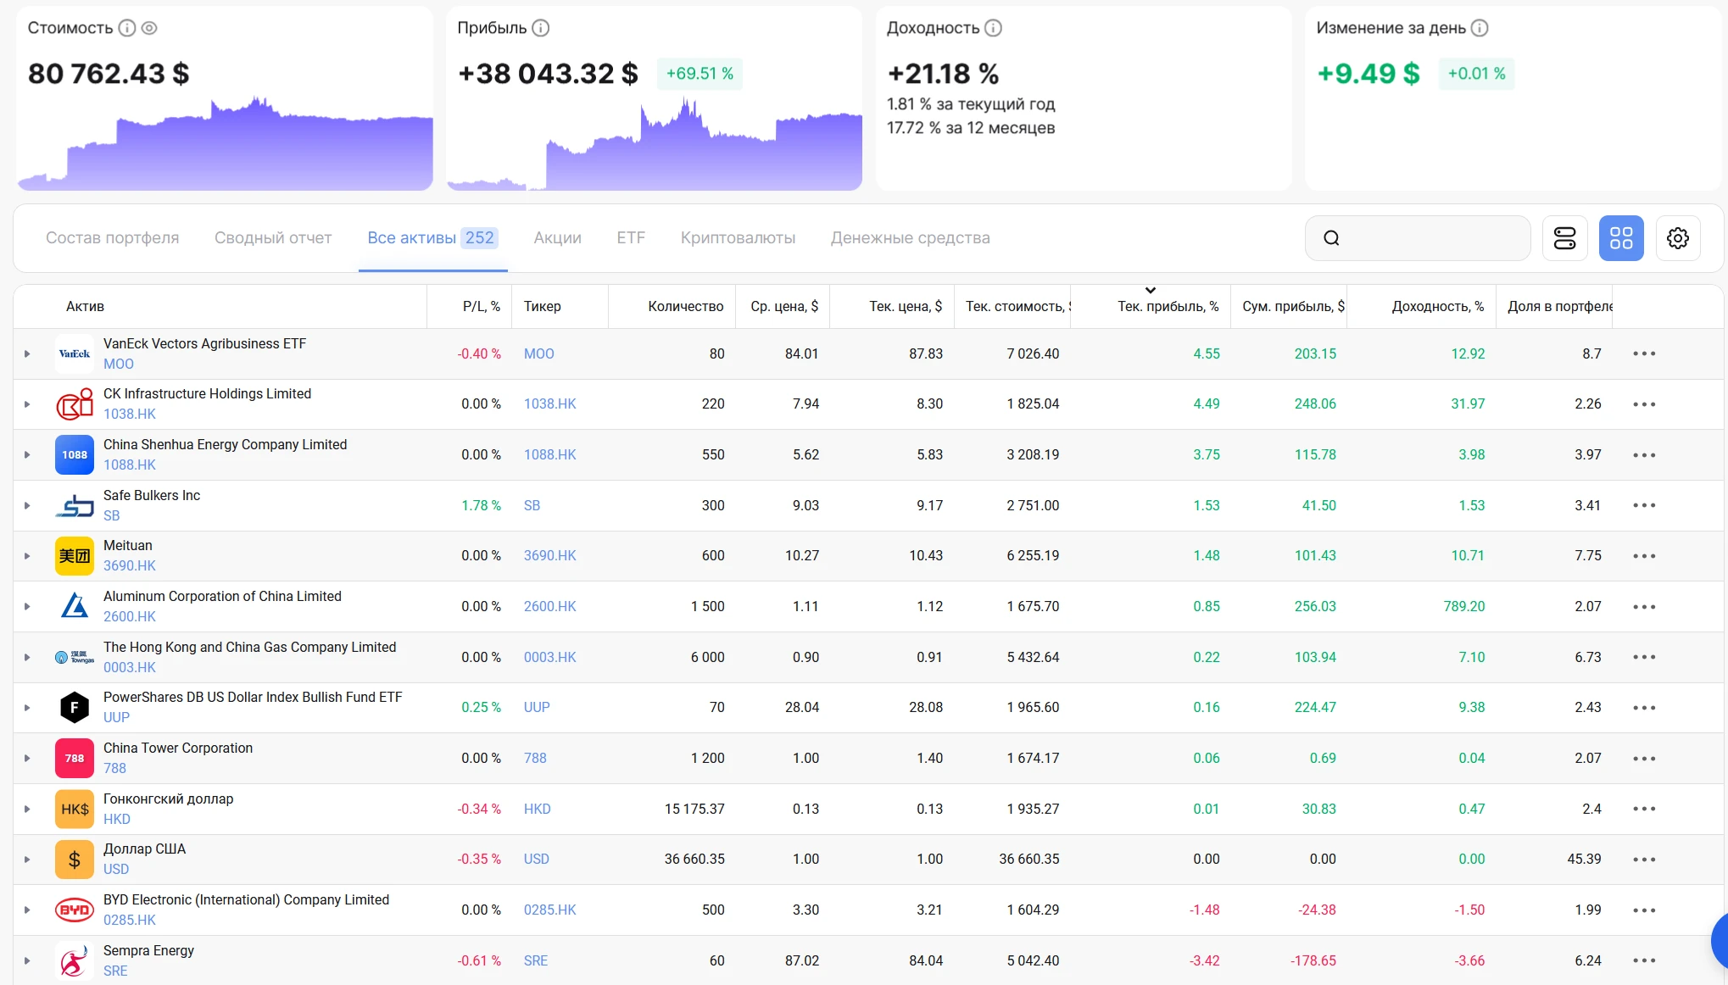Image resolution: width=1728 pixels, height=985 pixels.
Task: Click info icon next to Изменение за день
Action: 1480,28
